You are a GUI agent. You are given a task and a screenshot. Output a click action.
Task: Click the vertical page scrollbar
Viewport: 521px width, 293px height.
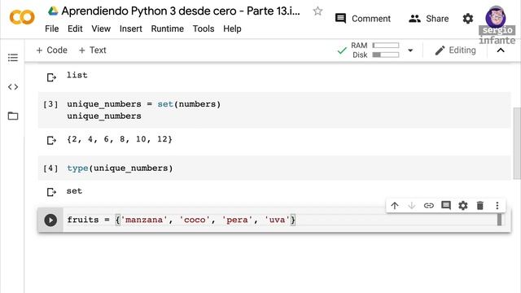517,143
